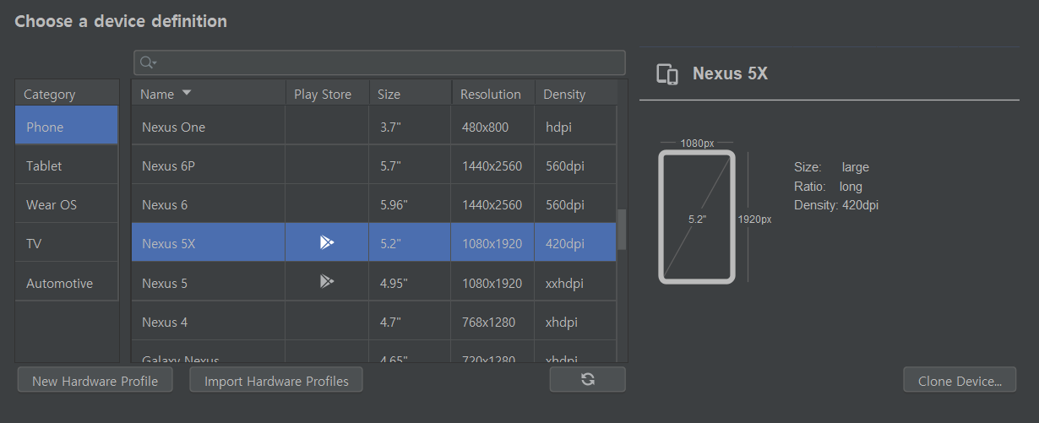Click the phone outline preview diagram
Image resolution: width=1039 pixels, height=423 pixels.
[697, 217]
